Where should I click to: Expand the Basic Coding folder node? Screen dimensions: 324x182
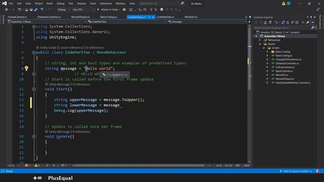point(267,52)
